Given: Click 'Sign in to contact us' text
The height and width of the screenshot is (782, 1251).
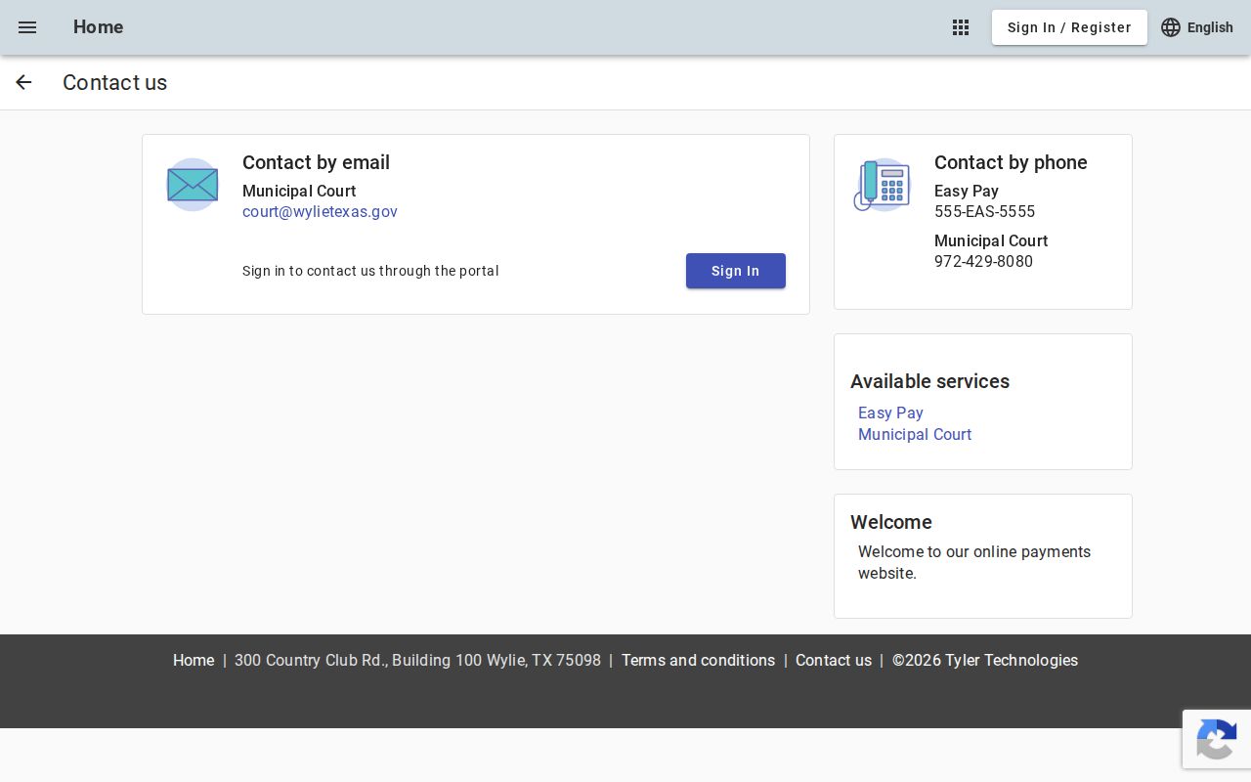Looking at the screenshot, I should pos(370,271).
